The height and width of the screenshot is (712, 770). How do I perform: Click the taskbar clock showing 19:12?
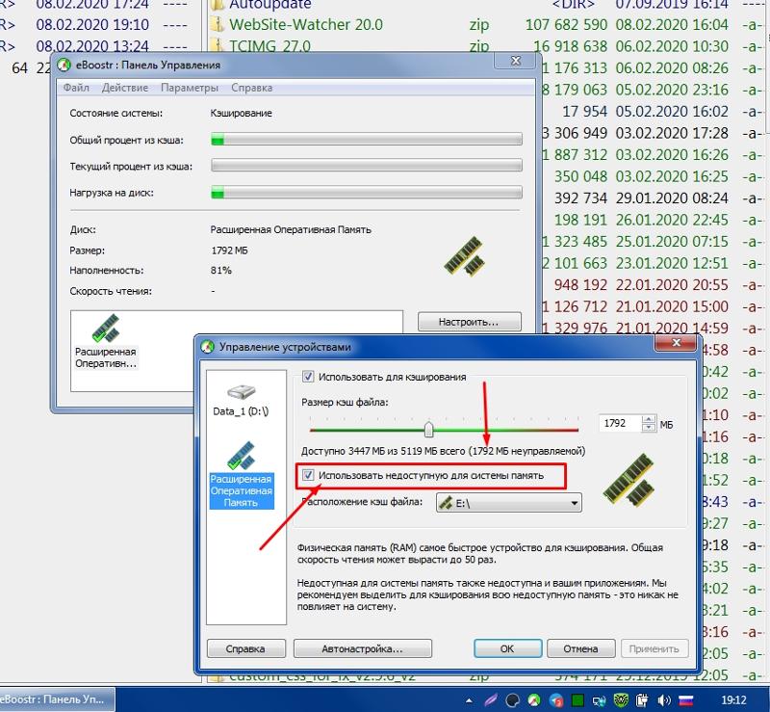tap(733, 699)
